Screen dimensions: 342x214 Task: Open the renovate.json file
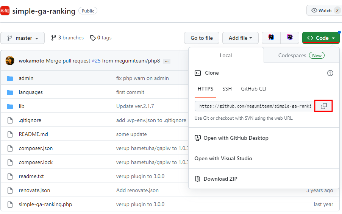[x=34, y=190]
